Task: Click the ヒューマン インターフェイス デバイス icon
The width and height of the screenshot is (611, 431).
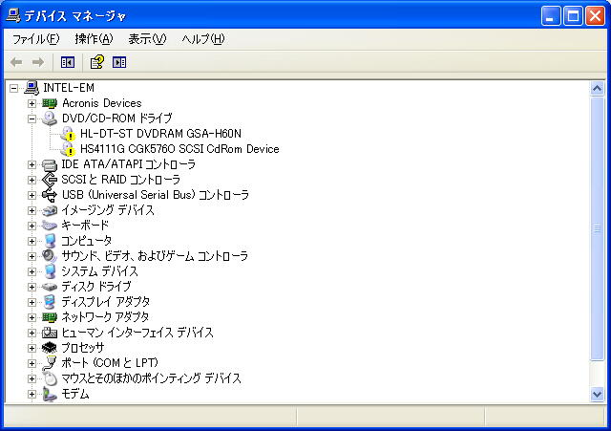Action: pos(50,333)
